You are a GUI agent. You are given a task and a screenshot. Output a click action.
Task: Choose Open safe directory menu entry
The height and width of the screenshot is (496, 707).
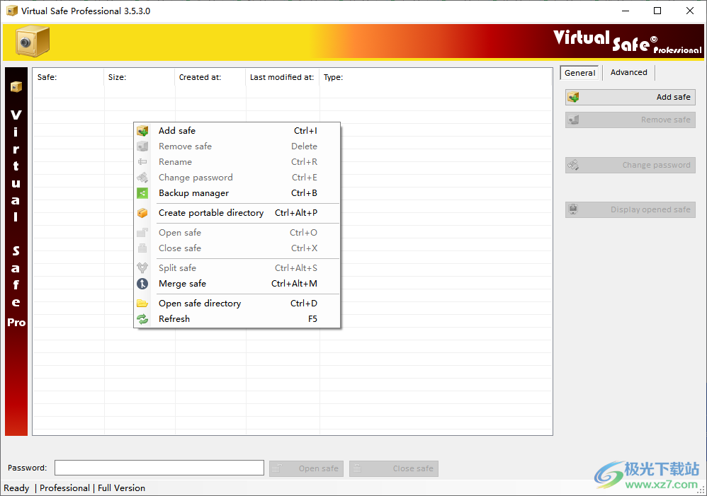pyautogui.click(x=237, y=303)
